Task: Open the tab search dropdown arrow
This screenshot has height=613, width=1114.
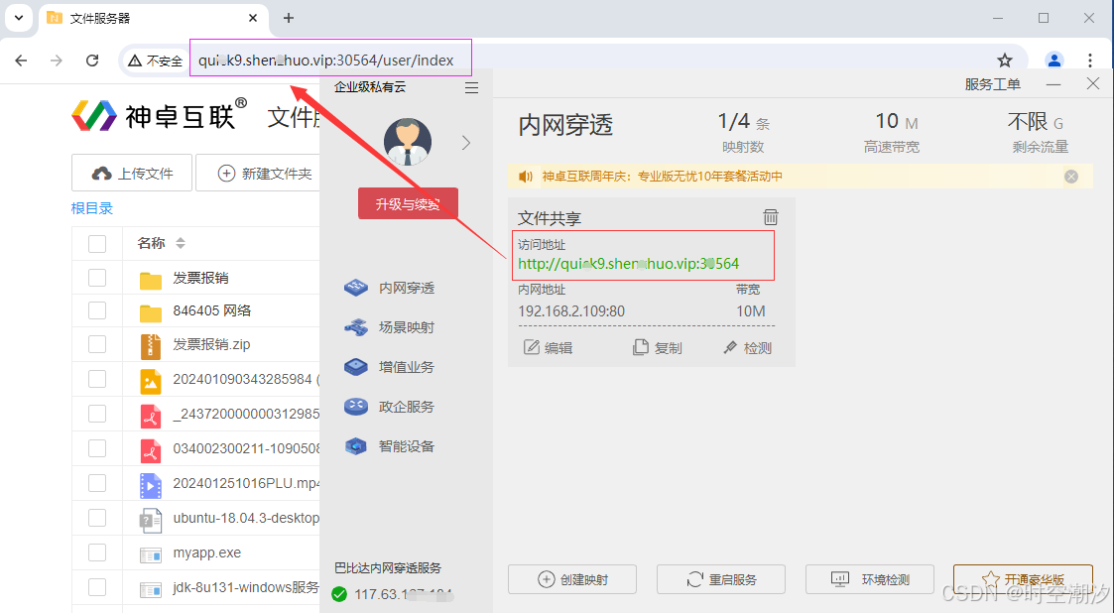Action: point(19,19)
